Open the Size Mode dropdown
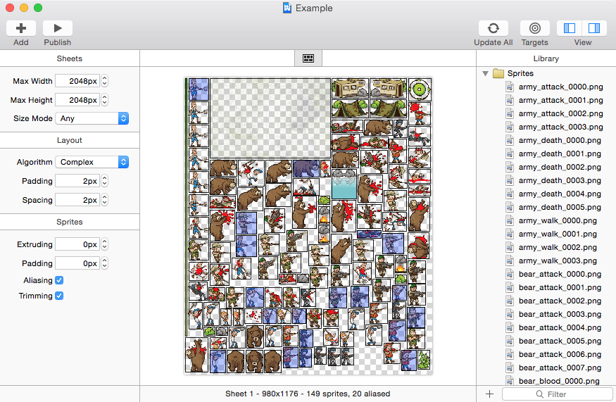This screenshot has height=402, width=616. coord(92,118)
